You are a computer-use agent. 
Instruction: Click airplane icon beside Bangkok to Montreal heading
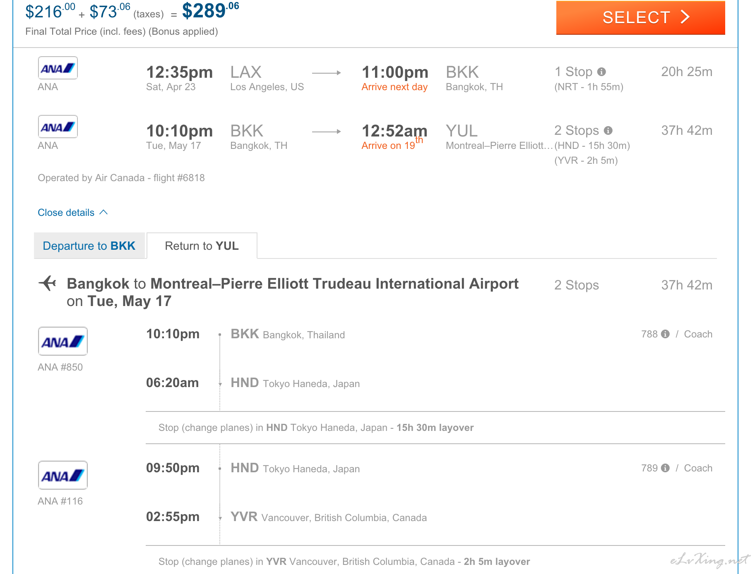pyautogui.click(x=48, y=284)
